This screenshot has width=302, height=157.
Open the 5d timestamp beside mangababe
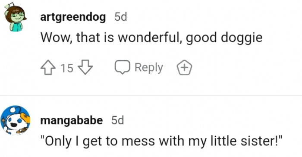[x=118, y=120]
